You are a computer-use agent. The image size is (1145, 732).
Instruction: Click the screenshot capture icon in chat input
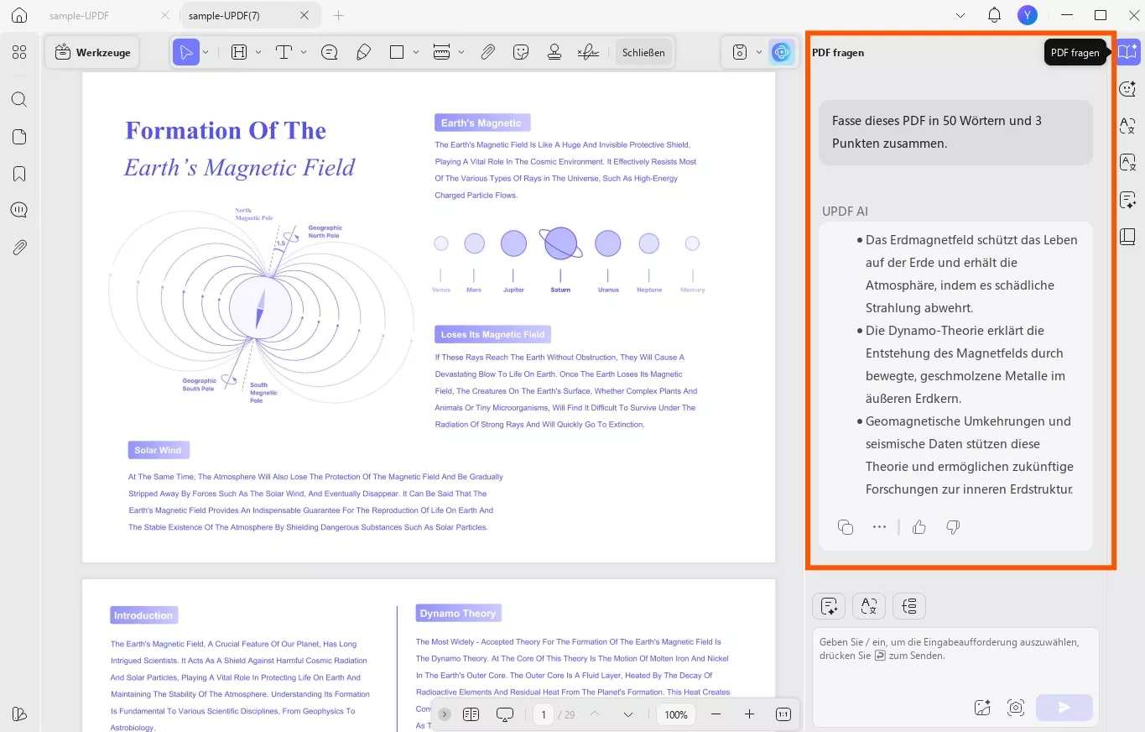[x=1016, y=707]
